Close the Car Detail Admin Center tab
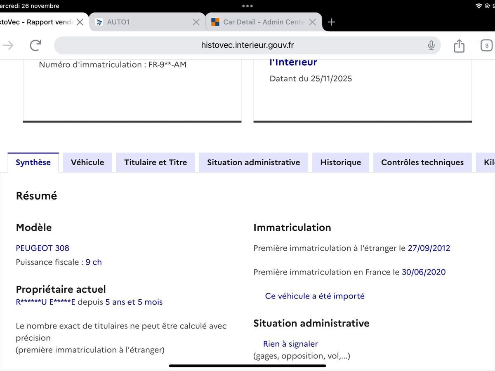Screen dimensions: 495x371 [313, 22]
